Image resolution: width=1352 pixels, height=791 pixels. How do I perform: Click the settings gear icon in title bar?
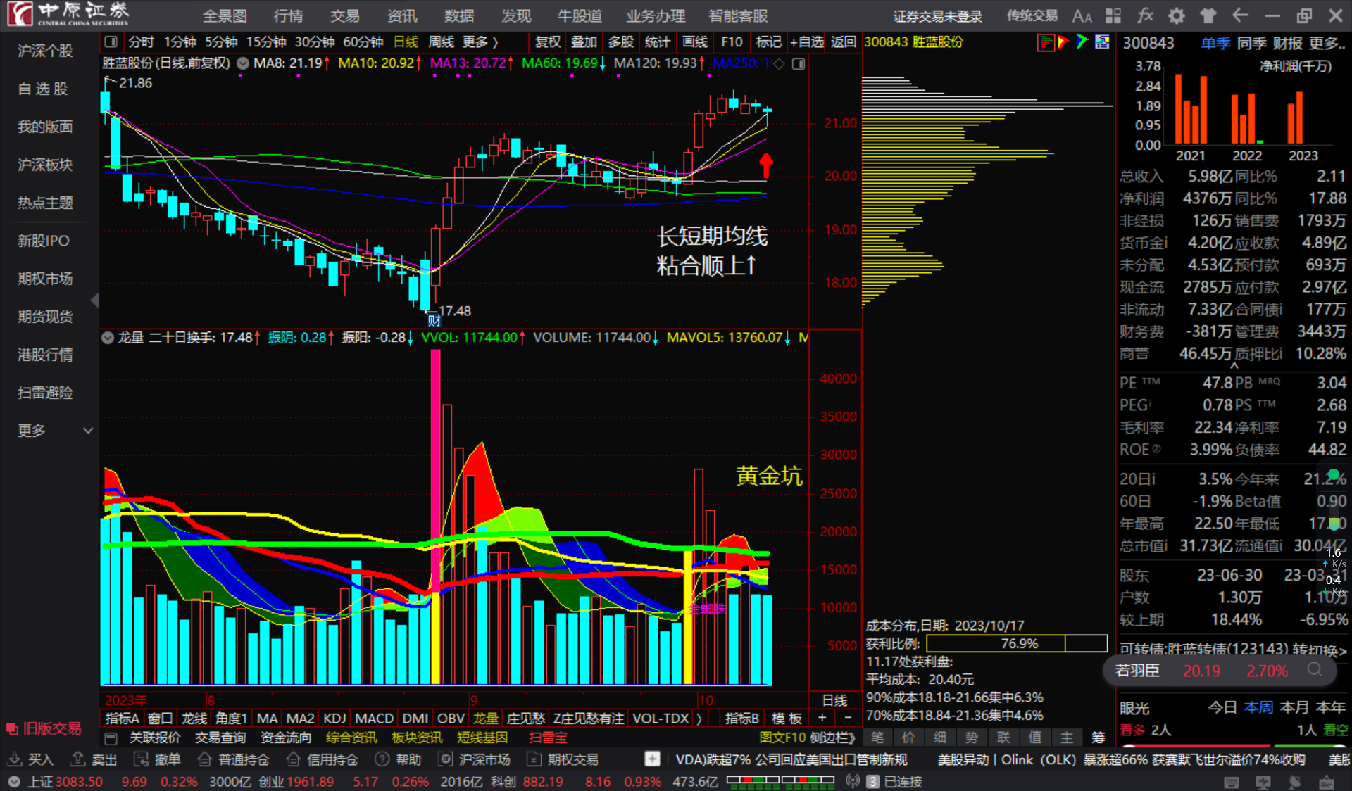click(1177, 16)
